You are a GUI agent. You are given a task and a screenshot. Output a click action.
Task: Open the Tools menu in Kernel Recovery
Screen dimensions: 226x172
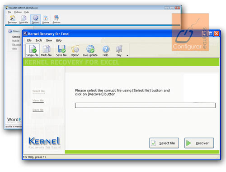(x=39, y=40)
